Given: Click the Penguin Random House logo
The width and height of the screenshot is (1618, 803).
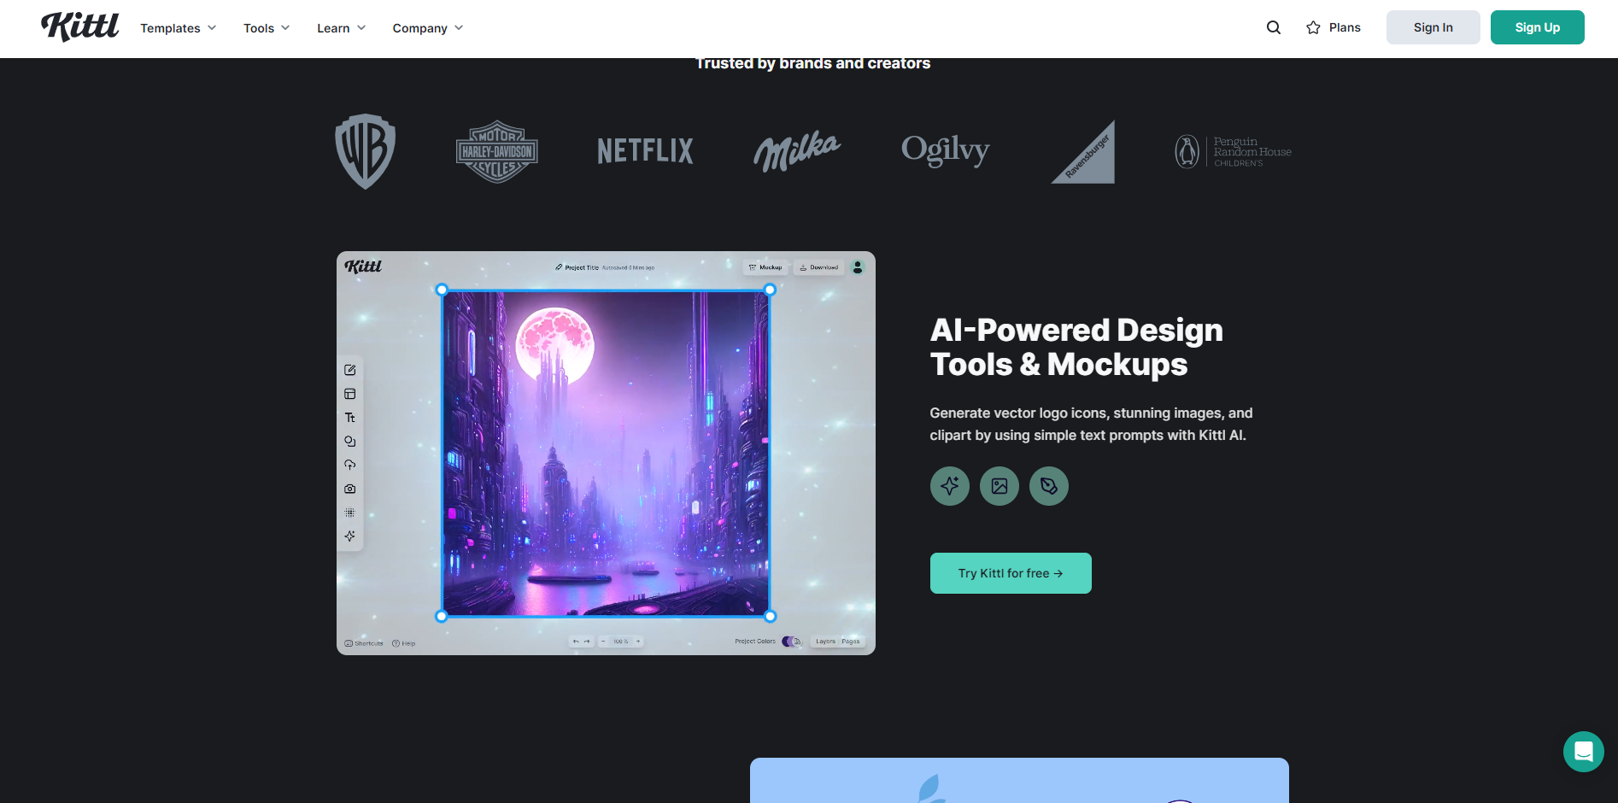Looking at the screenshot, I should coord(1233,152).
